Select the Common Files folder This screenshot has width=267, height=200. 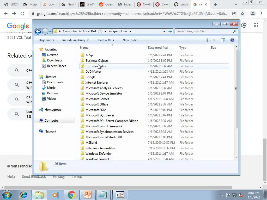154,66
